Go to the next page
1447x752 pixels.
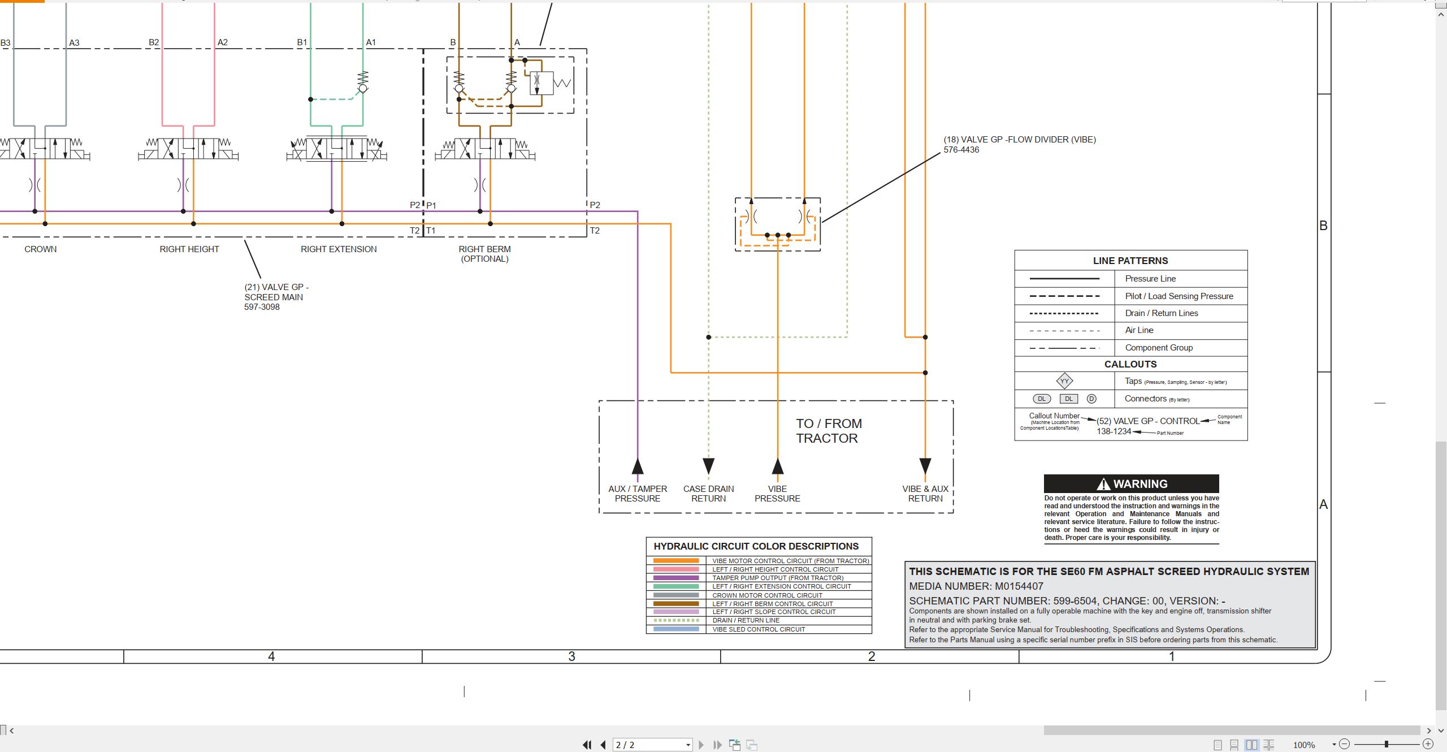[701, 745]
